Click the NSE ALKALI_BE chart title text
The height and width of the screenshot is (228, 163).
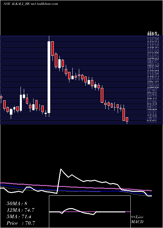pos(30,4)
